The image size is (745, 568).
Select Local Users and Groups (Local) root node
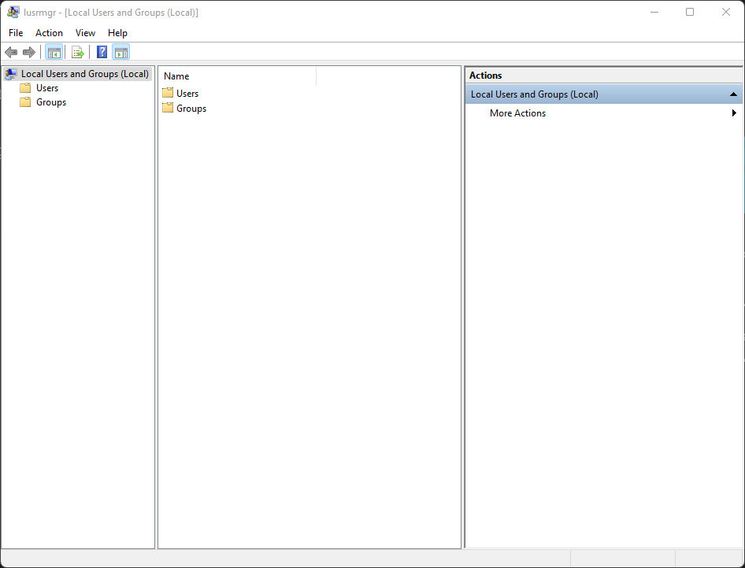(x=84, y=74)
